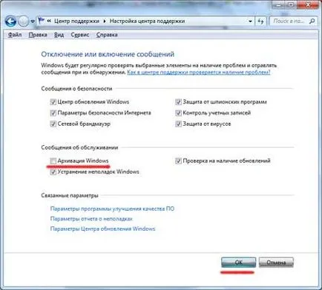The image size is (322, 290).
Task: Open the Справка menu
Action: coord(107,35)
